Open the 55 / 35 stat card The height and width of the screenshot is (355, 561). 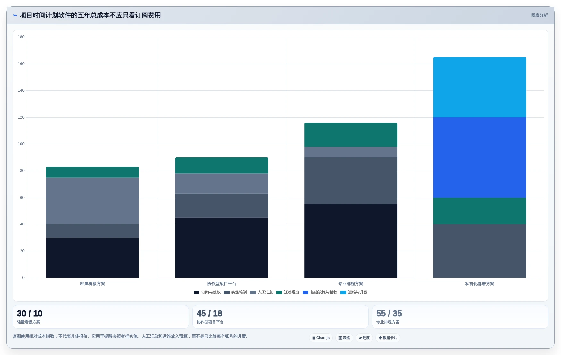[x=460, y=317]
